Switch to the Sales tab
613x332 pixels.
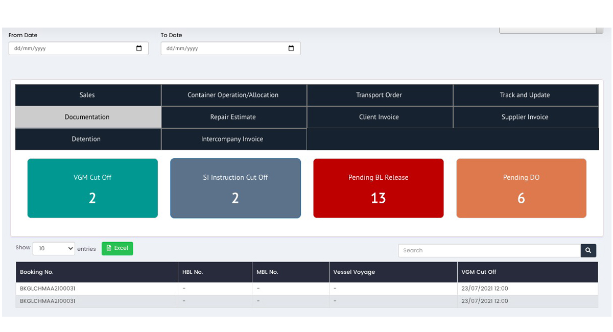tap(88, 95)
